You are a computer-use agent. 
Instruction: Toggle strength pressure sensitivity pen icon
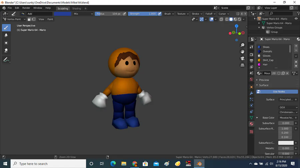(159, 14)
